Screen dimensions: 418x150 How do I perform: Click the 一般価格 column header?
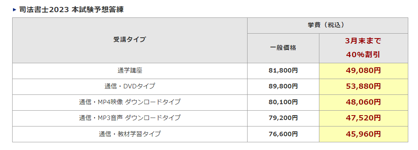[x=283, y=48]
